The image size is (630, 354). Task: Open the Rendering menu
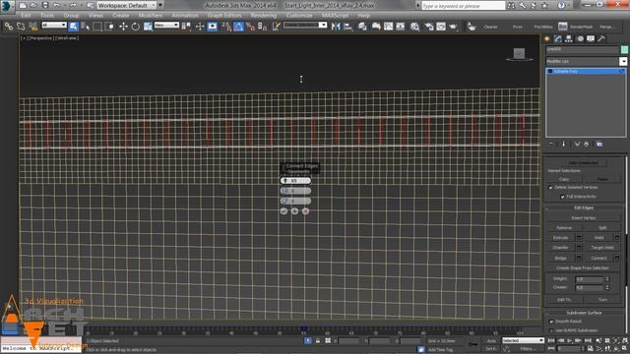click(x=264, y=16)
